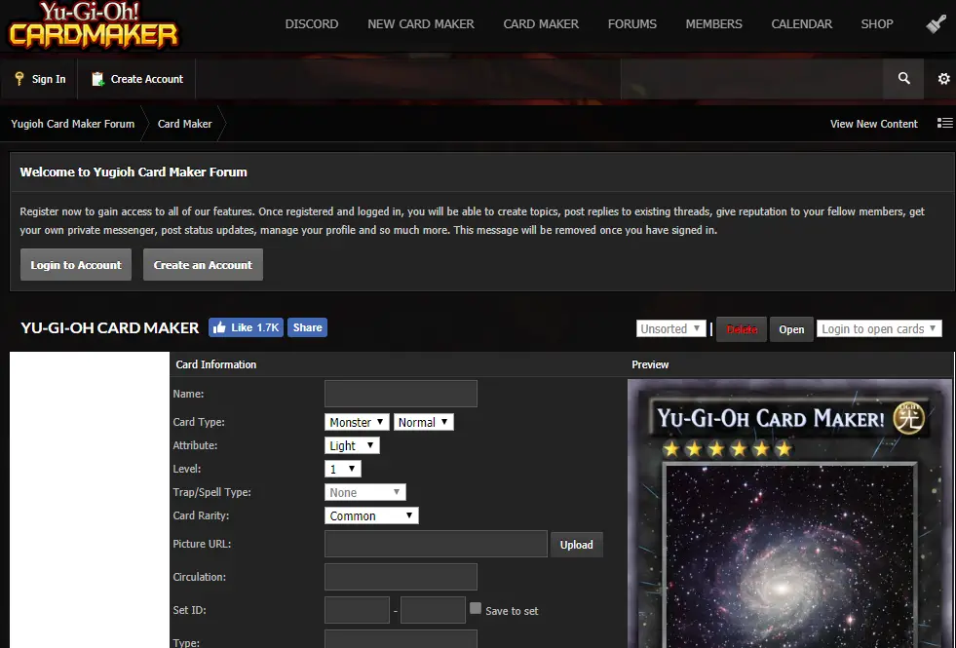Open the New Card Maker menu item

(420, 24)
